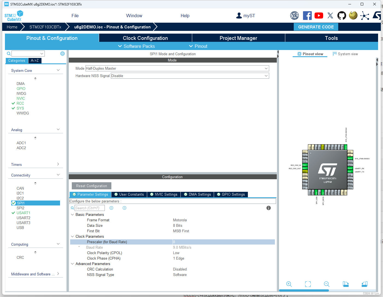This screenshot has height=297, width=383.
Task: Click the GENERATE CODE button
Action: click(316, 27)
